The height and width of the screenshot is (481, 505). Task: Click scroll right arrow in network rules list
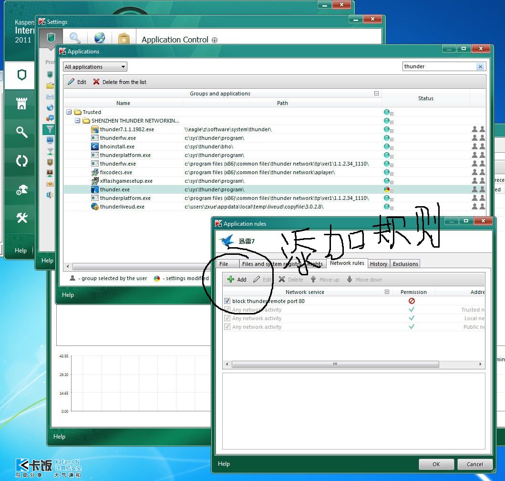480,364
